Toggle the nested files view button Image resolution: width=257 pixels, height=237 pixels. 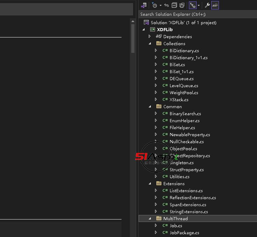coord(192,5)
